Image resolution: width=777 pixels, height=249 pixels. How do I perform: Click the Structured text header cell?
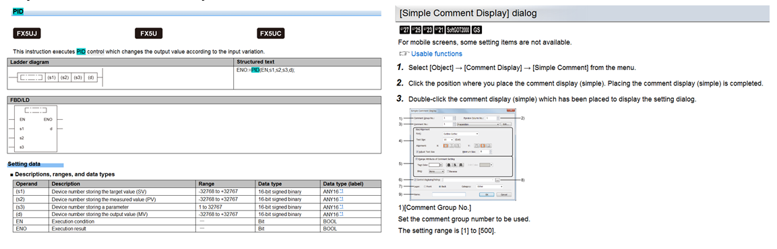click(308, 62)
